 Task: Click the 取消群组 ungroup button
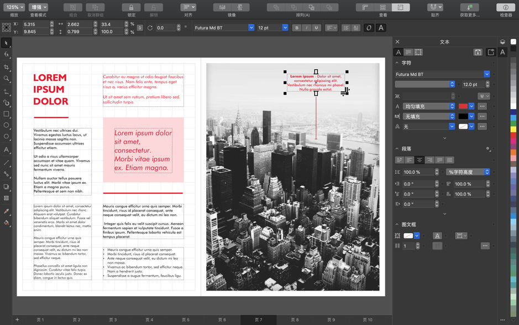point(95,7)
